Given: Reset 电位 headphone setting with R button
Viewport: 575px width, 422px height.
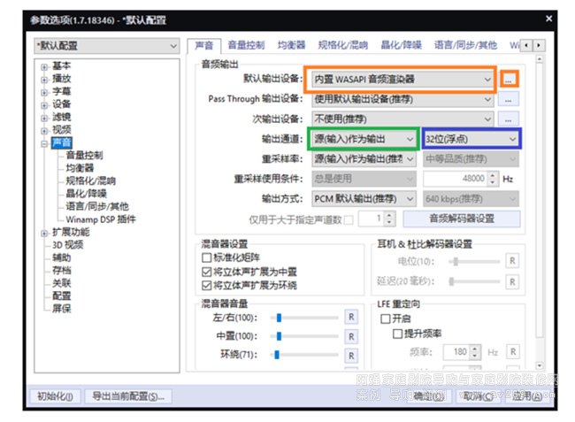Looking at the screenshot, I should (511, 261).
